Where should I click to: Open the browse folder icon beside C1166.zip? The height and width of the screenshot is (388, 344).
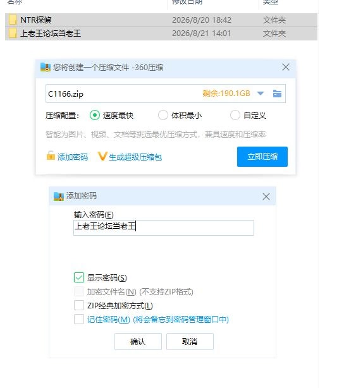[x=277, y=94]
